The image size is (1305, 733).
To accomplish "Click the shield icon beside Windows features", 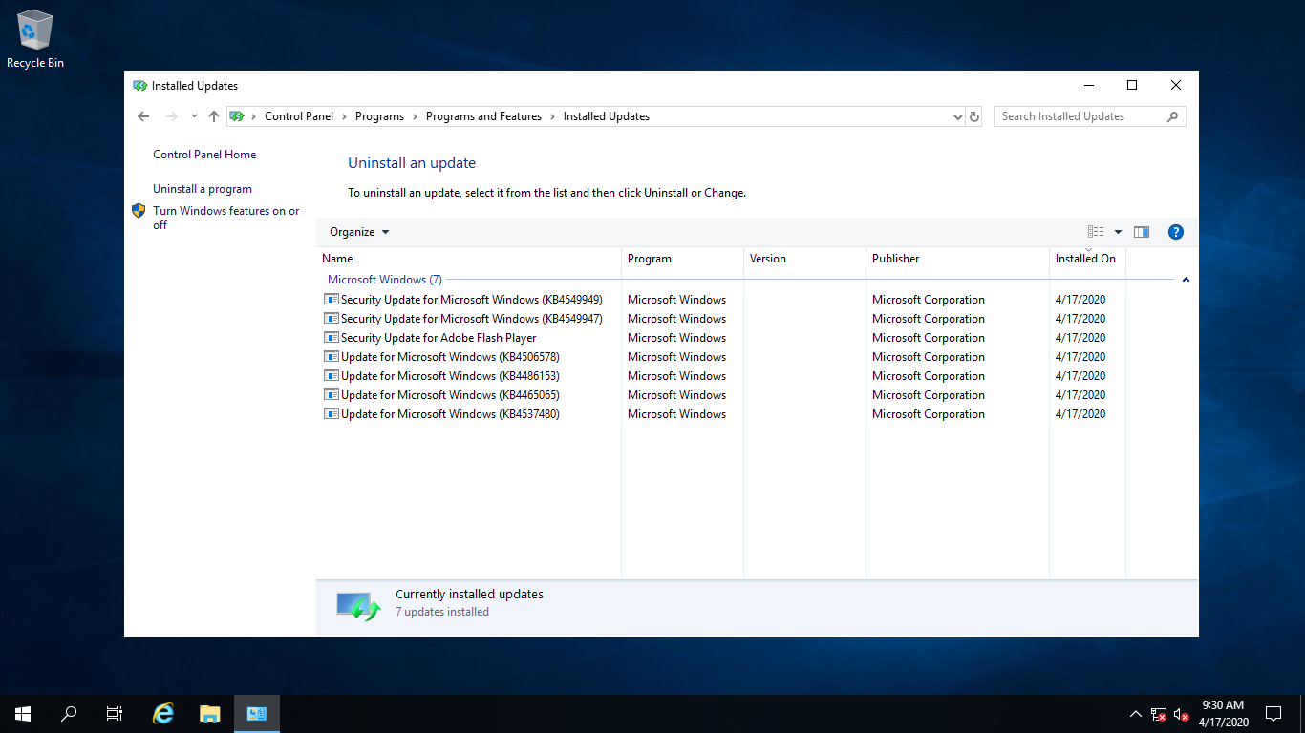I will 139,211.
